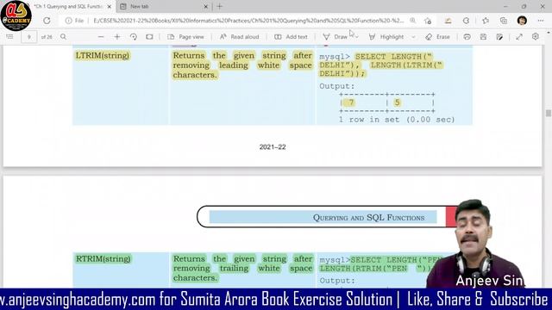Viewport: 552px width, 310px height.
Task: Close the Ch 1 Querying and SQL tab
Action: point(110,6)
